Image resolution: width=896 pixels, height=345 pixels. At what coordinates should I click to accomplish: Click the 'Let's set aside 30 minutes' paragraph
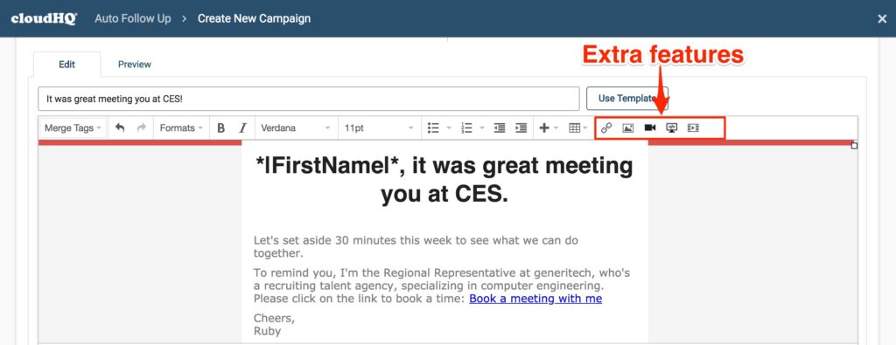coord(416,246)
